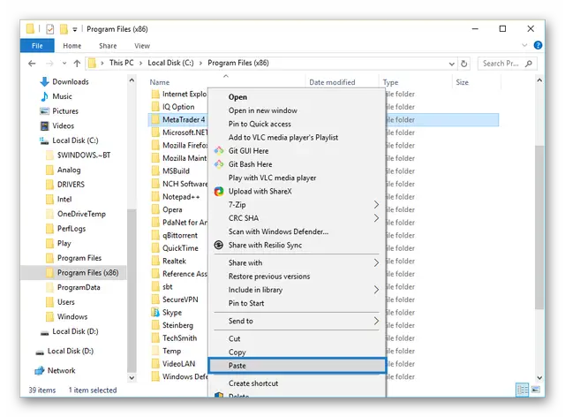This screenshot has width=565, height=417.
Task: Click the Search Program Files box
Action: tap(507, 64)
